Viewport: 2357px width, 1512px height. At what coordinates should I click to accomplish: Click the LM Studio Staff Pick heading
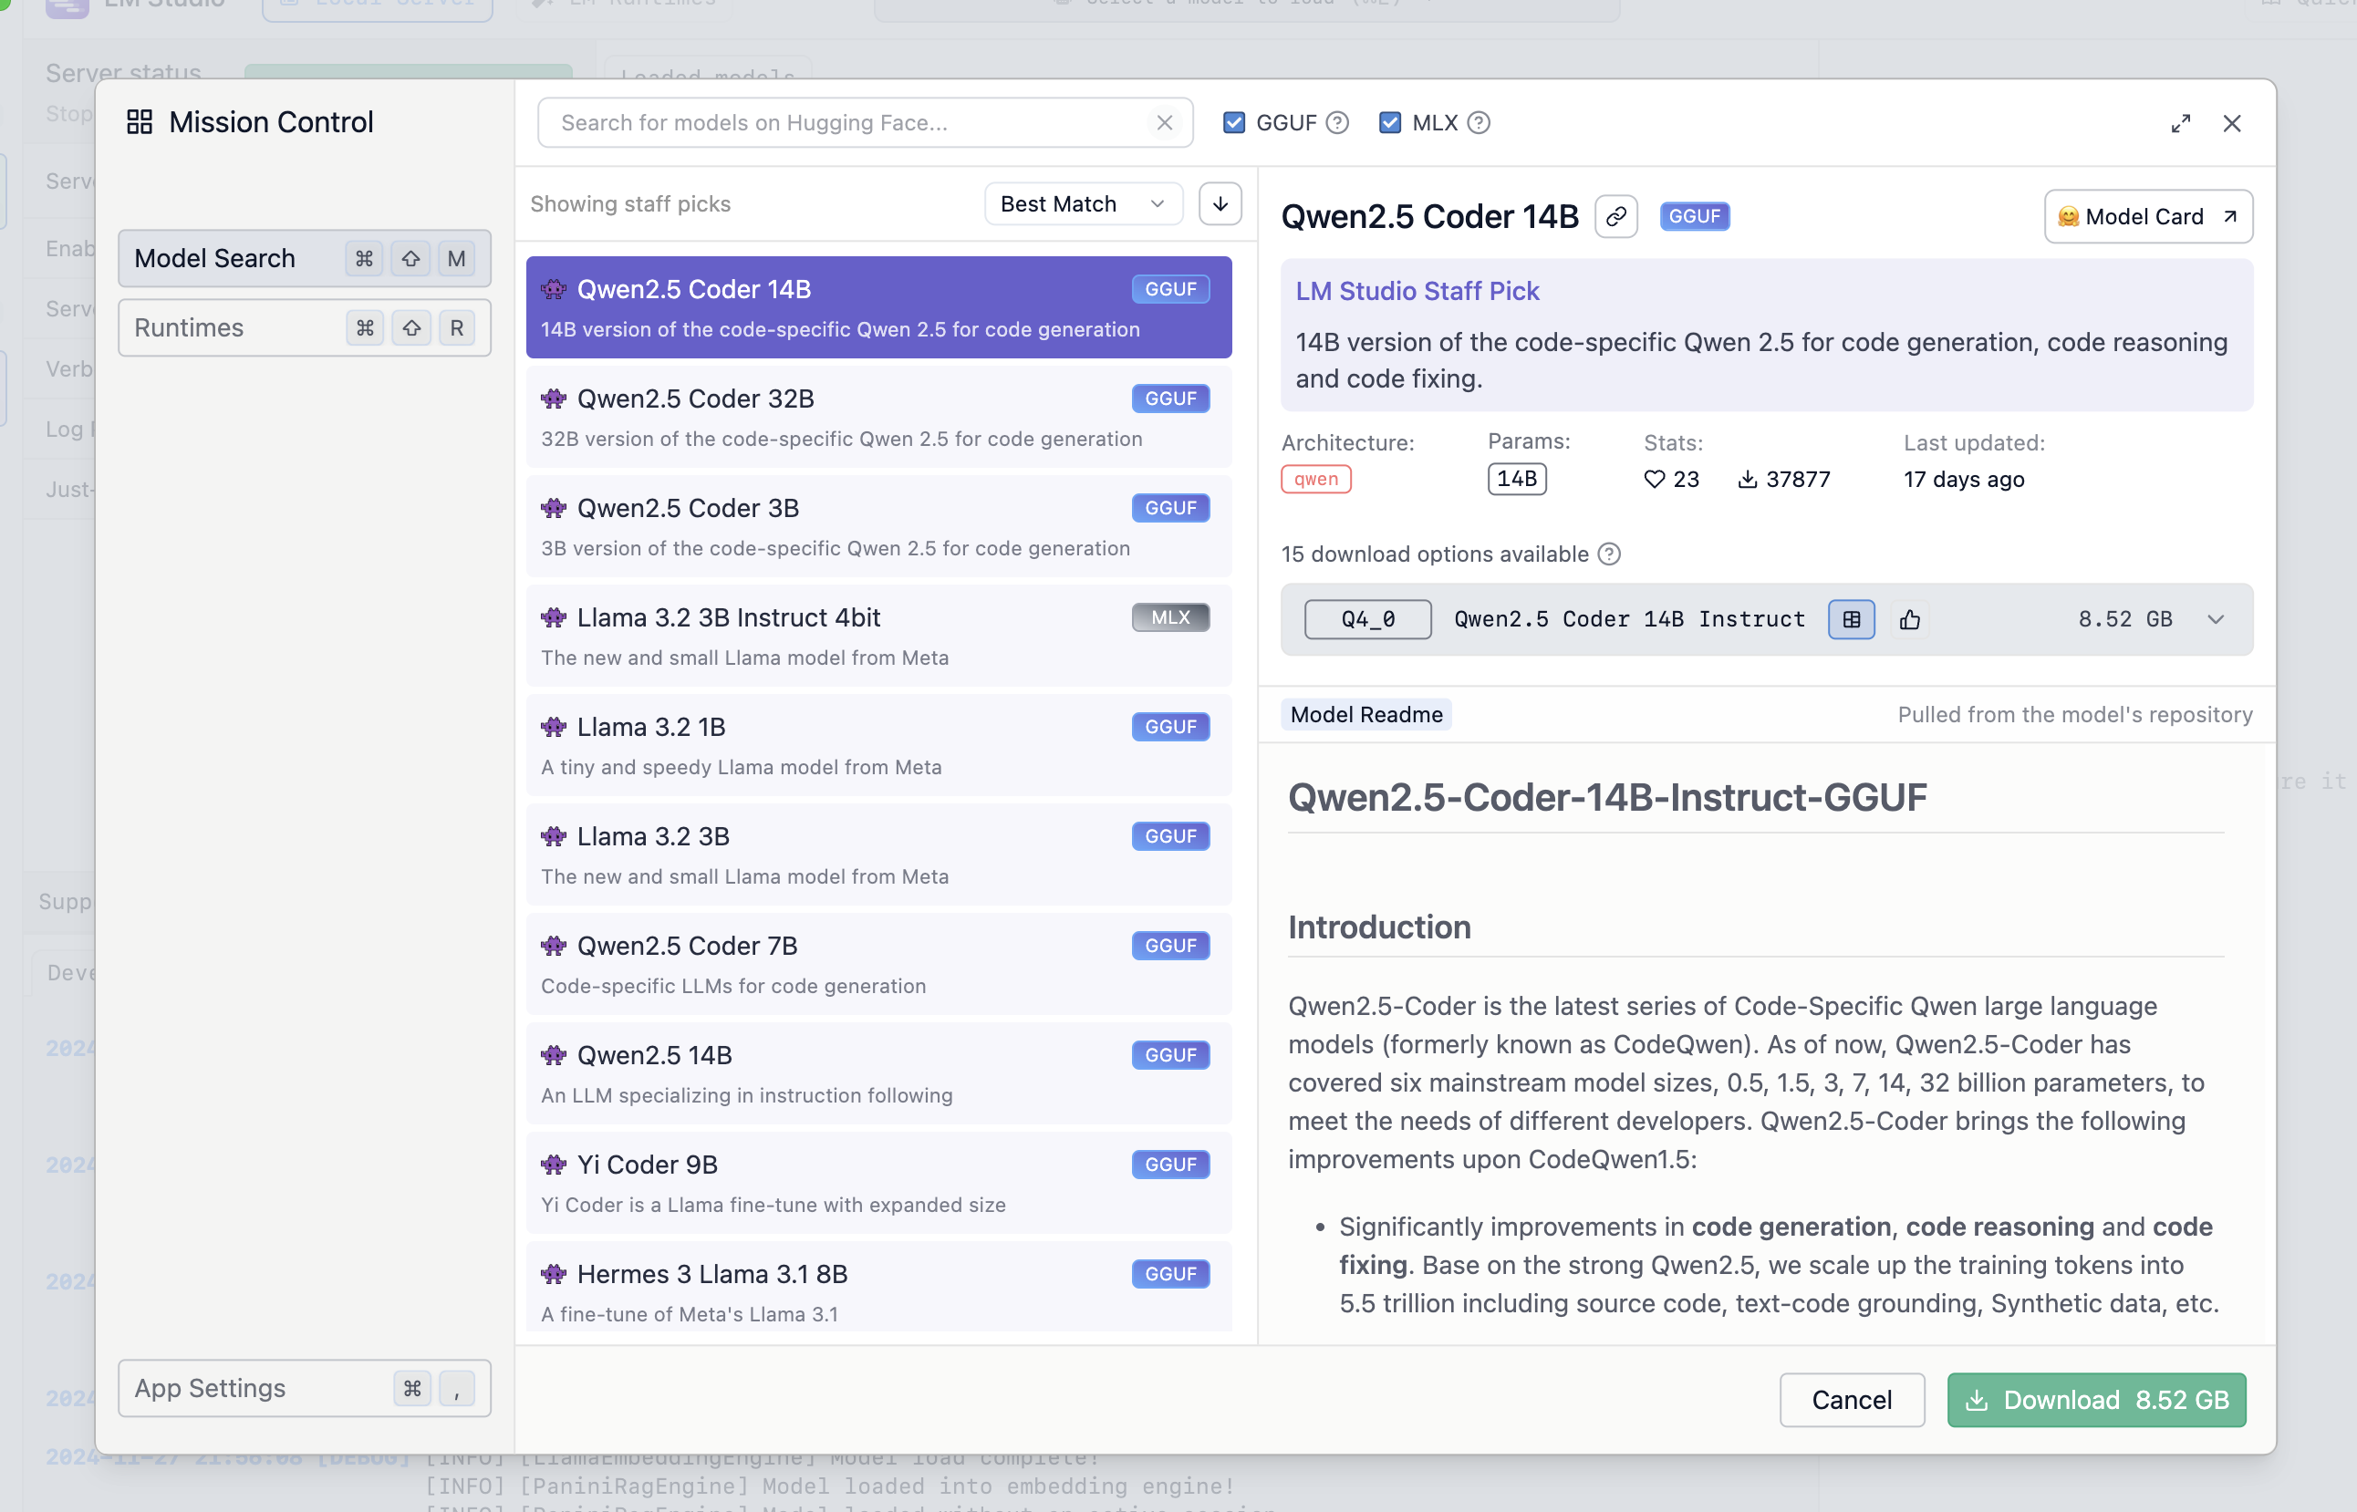(x=1417, y=291)
